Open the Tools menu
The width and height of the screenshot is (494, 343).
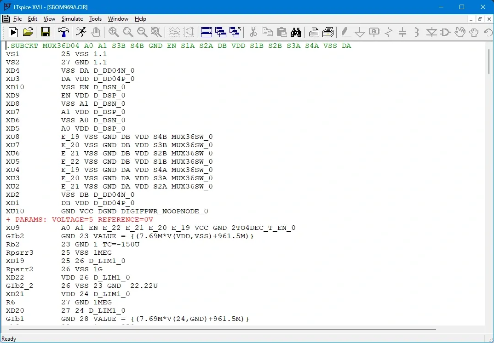[x=95, y=19]
